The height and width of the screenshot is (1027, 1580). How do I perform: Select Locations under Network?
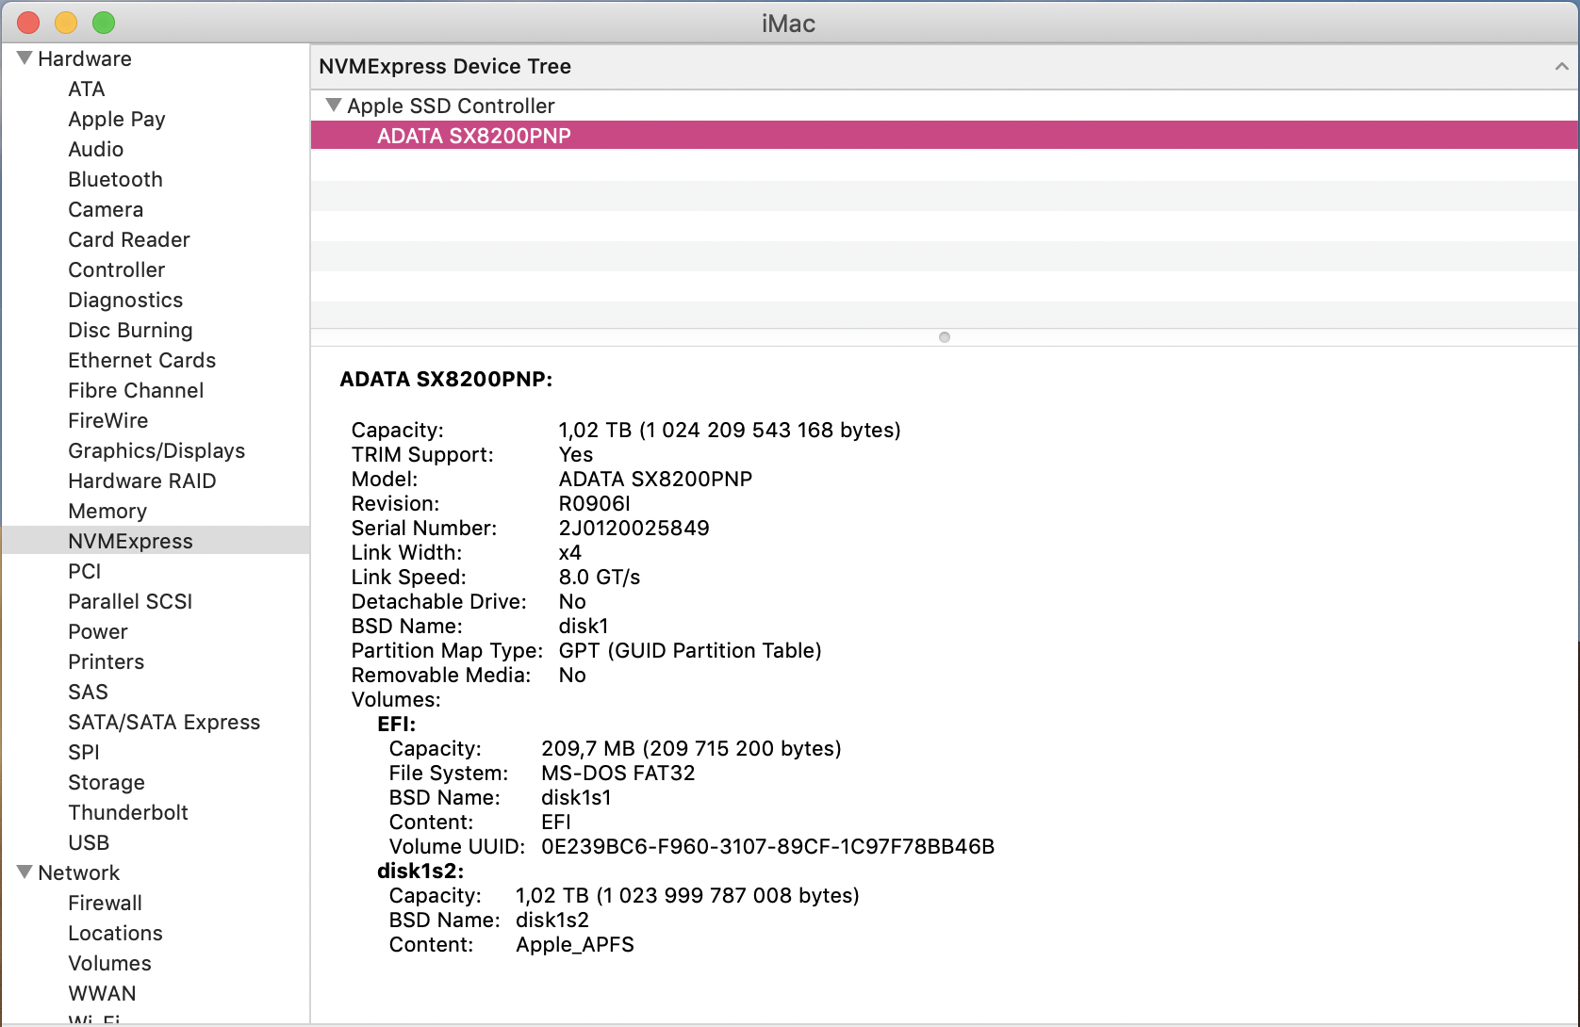[116, 933]
